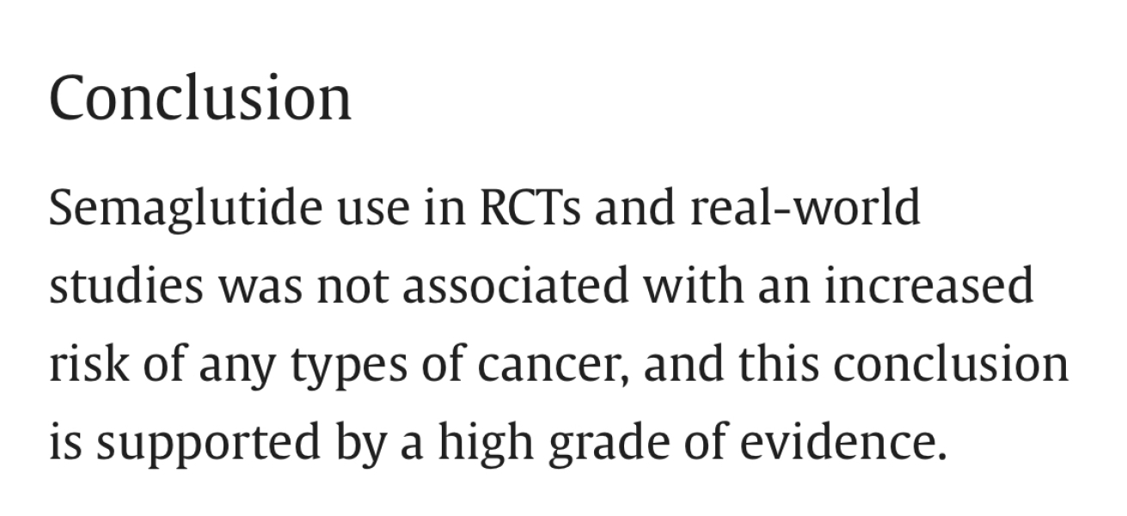Click lowercase conclusion within the paragraph
The width and height of the screenshot is (1127, 516).
(950, 363)
